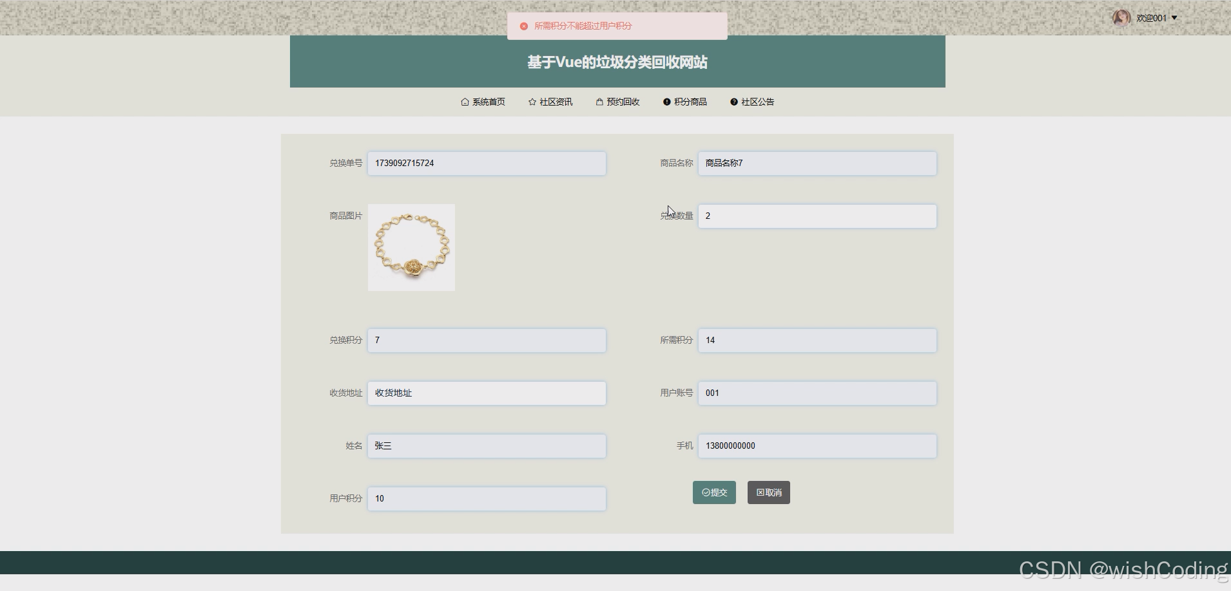
Task: Click the home icon beside 系统首页
Action: point(465,102)
